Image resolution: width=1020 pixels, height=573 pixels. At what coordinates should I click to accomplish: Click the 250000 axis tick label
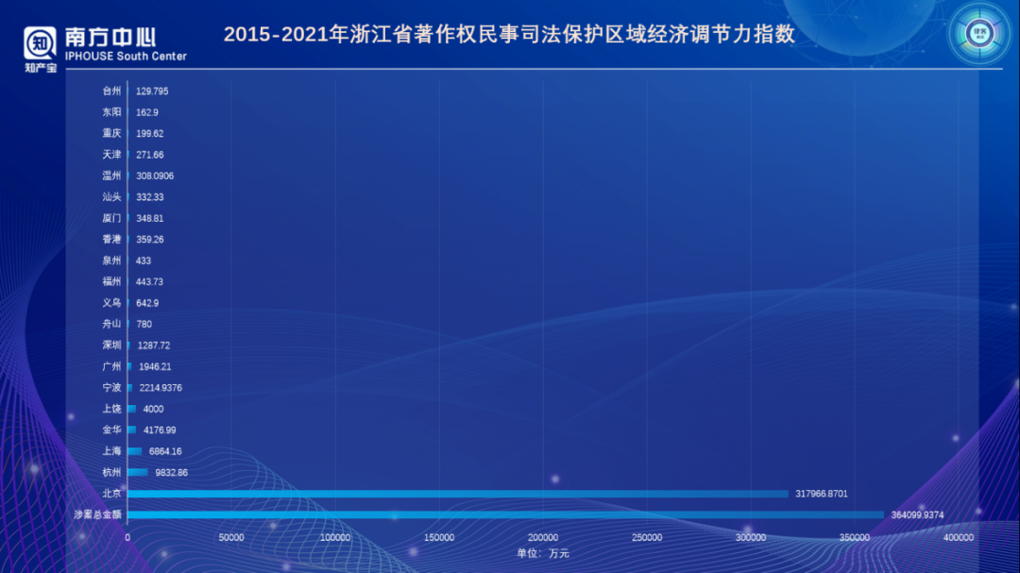[647, 537]
